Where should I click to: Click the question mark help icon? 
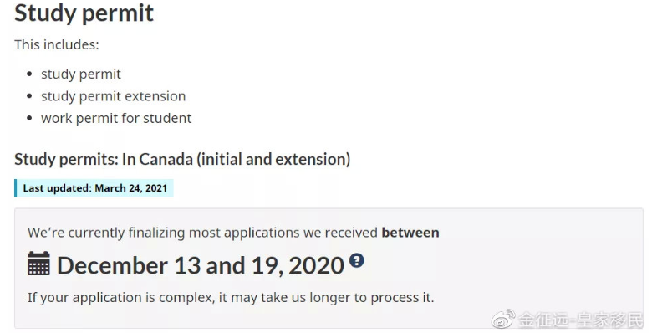click(x=356, y=260)
